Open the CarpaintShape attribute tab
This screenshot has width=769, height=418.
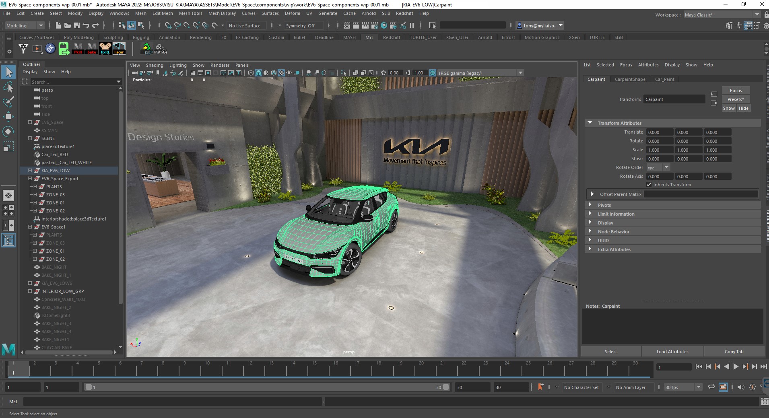pos(630,79)
